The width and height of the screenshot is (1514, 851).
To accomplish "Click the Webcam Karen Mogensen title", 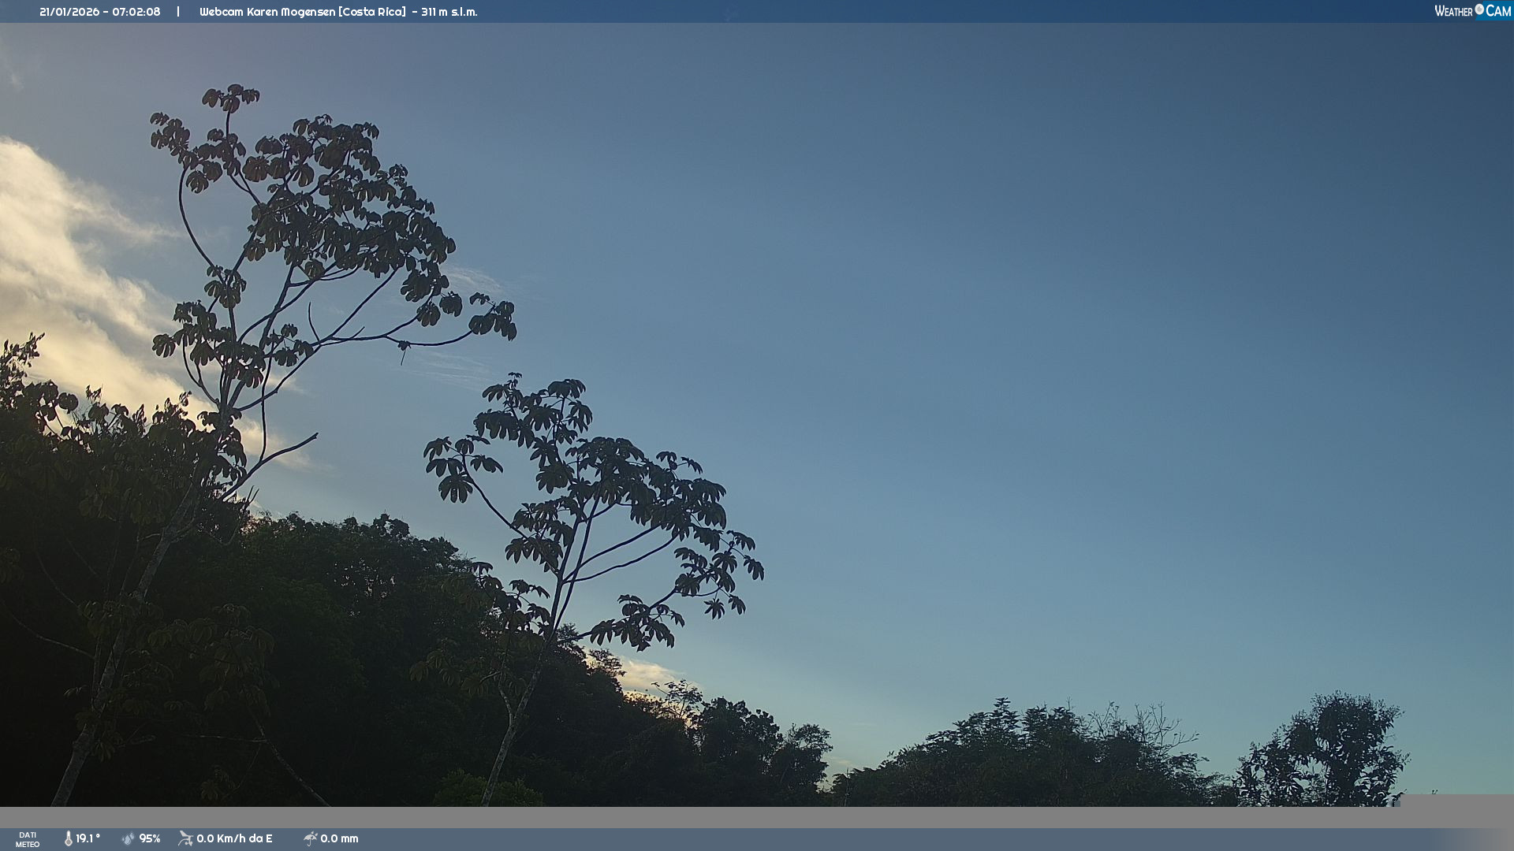I will coord(267,12).
